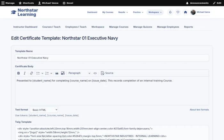
Task: Open the Paragraph heading dropdown
Action: pyautogui.click(x=79, y=73)
